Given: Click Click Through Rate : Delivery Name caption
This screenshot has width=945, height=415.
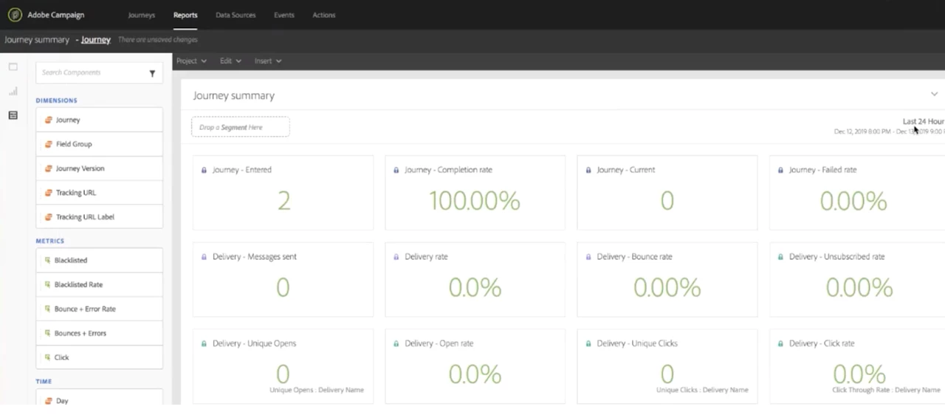Looking at the screenshot, I should coord(886,390).
